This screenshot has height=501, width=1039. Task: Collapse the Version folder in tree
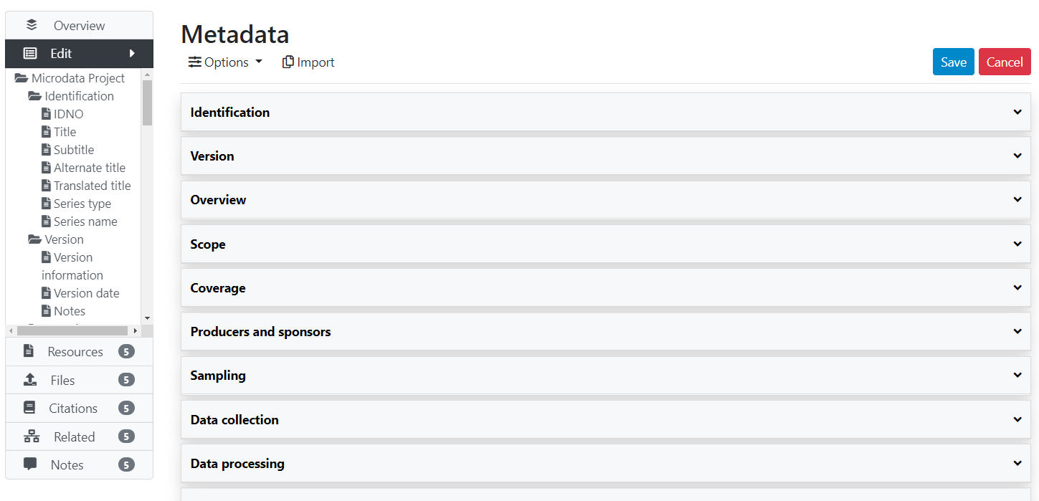[34, 239]
